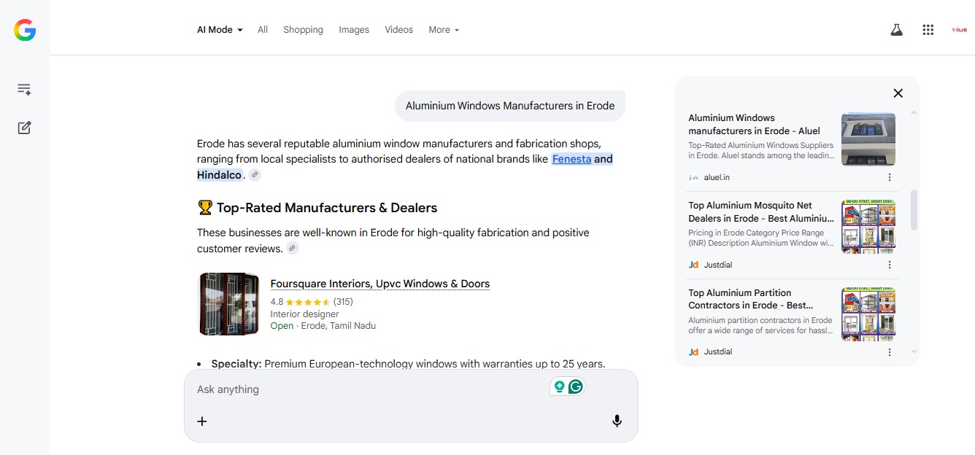Click link icon after Hindalco sentence
Viewport: 975px width, 455px height.
pyautogui.click(x=254, y=175)
